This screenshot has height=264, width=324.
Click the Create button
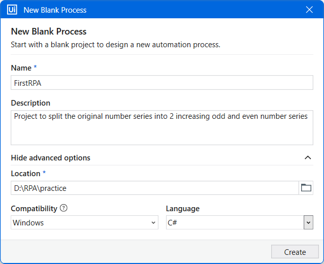pos(295,252)
